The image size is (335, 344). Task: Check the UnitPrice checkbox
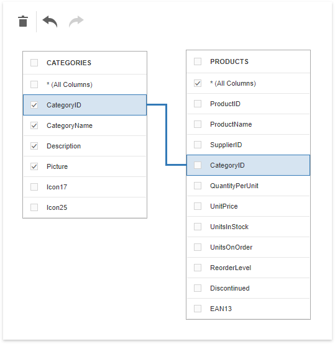point(198,206)
